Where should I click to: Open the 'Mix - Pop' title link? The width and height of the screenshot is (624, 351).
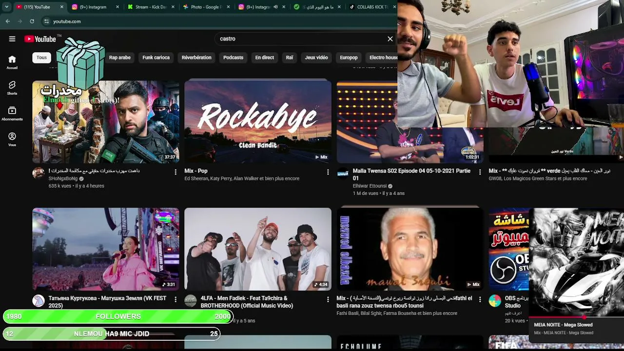pyautogui.click(x=196, y=171)
